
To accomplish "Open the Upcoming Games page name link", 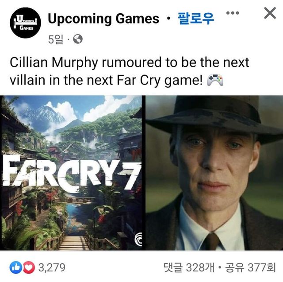I will click(x=103, y=19).
